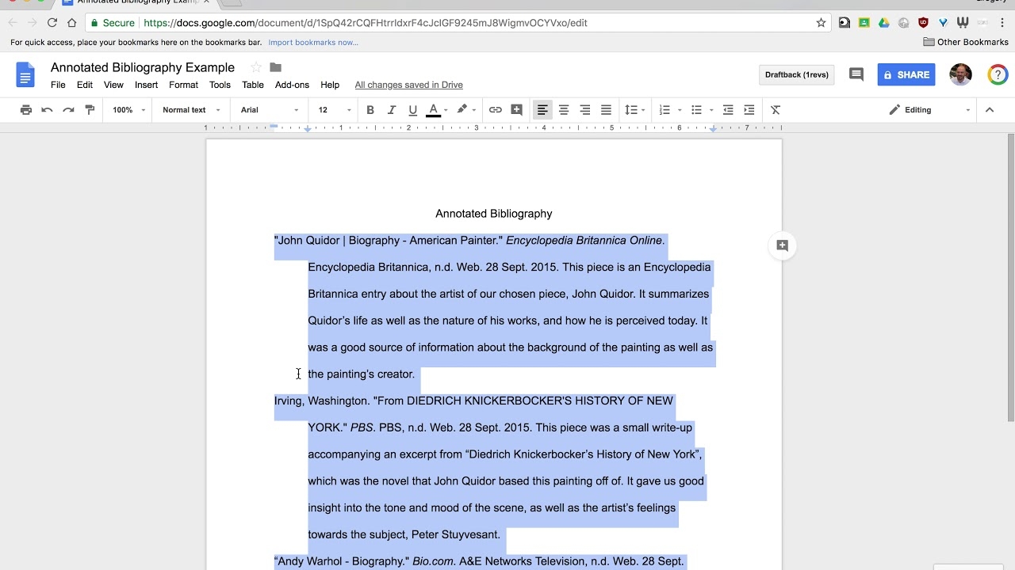The height and width of the screenshot is (570, 1015).
Task: Select the Paint format tool
Action: (x=90, y=109)
